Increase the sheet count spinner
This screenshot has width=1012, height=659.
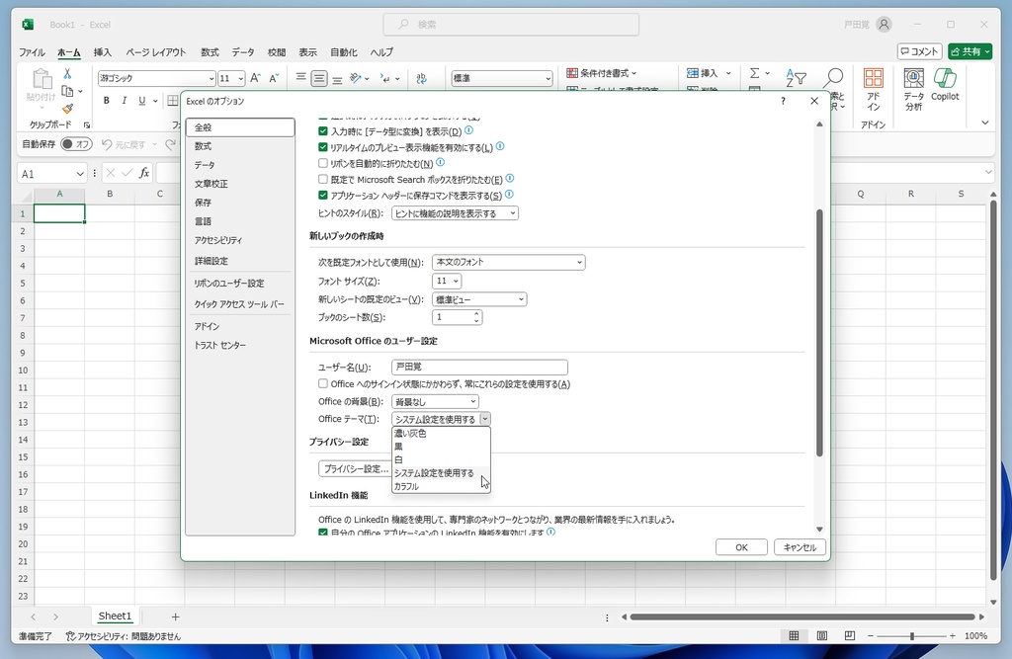click(x=476, y=313)
